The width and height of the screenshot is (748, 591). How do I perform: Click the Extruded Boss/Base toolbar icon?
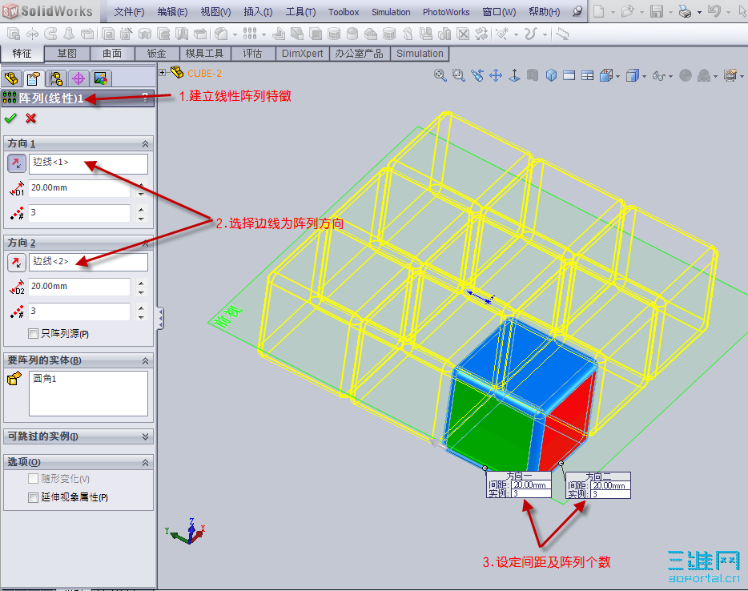pos(14,34)
